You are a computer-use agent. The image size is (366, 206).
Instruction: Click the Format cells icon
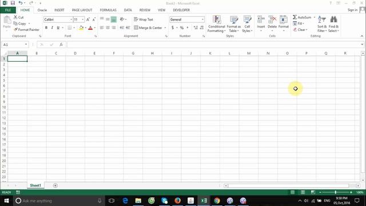coord(284,19)
